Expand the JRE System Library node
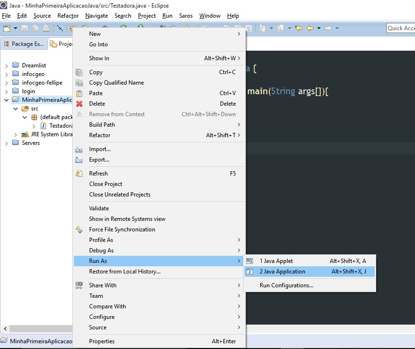Image resolution: width=415 pixels, height=349 pixels. point(16,135)
